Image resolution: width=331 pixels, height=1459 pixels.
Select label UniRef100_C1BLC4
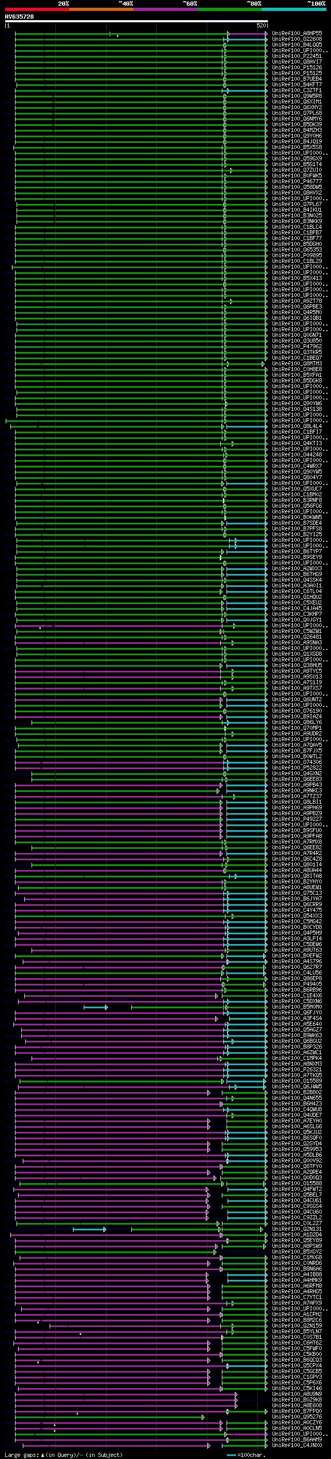point(297,227)
